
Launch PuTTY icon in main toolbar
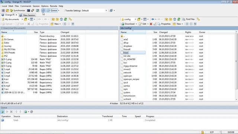tap(32, 10)
